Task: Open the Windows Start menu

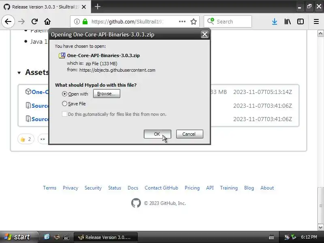Action: tap(19, 237)
